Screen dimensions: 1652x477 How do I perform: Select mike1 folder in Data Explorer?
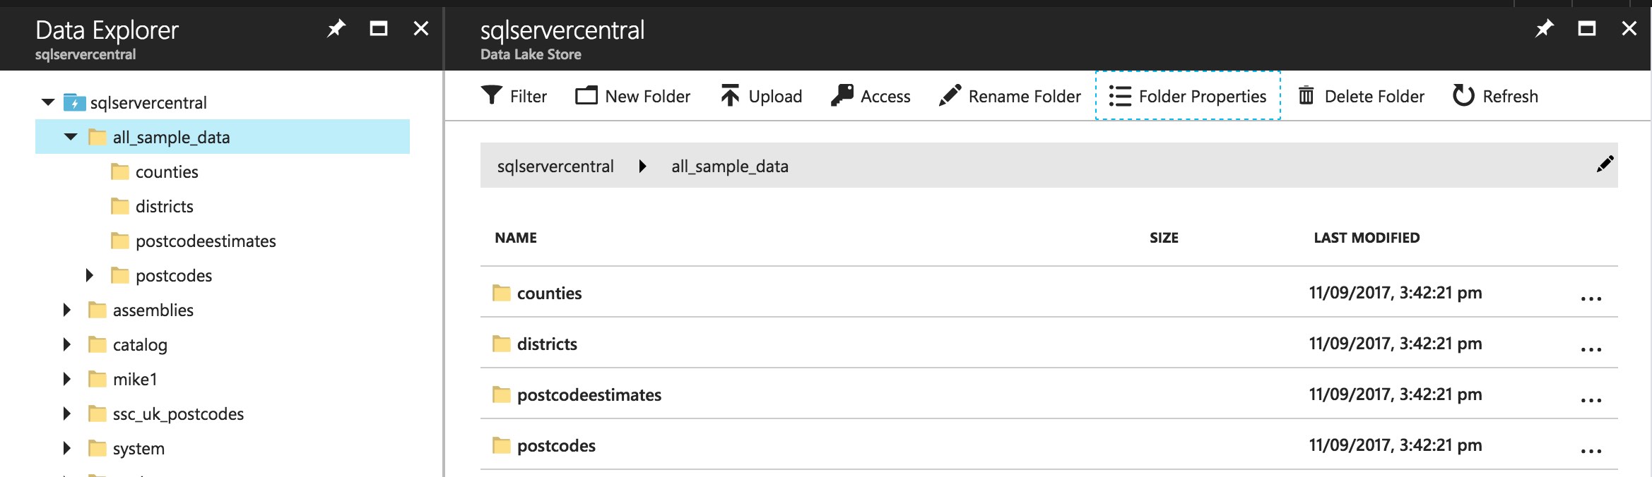[134, 379]
